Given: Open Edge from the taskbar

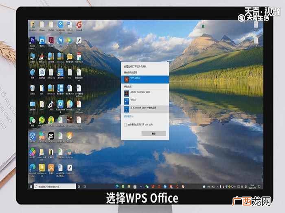Looking at the screenshot, I should tap(117, 186).
